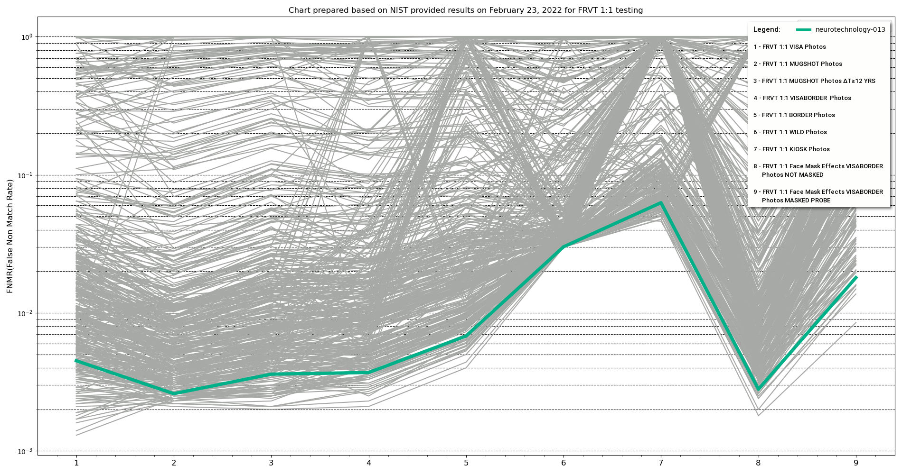Select legend item '2 - FRVT 1:1 MUGSHOT Photos'

(798, 64)
